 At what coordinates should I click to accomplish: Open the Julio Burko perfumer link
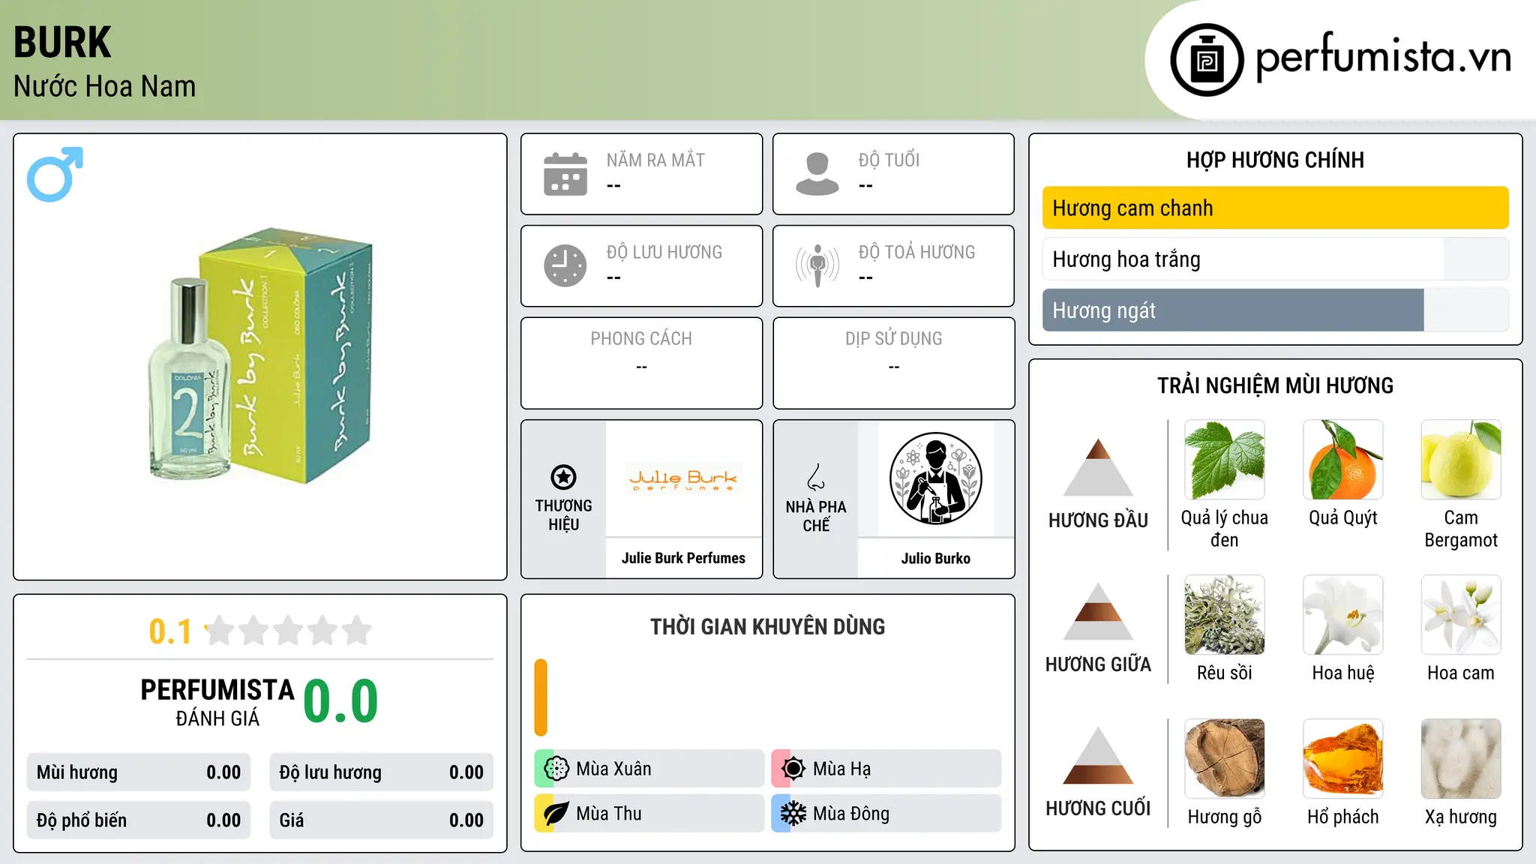click(x=936, y=558)
